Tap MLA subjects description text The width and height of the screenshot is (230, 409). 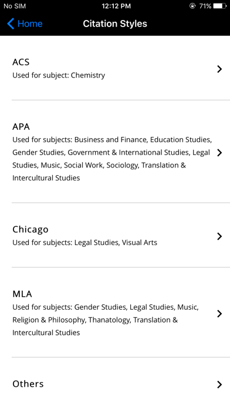point(106,320)
